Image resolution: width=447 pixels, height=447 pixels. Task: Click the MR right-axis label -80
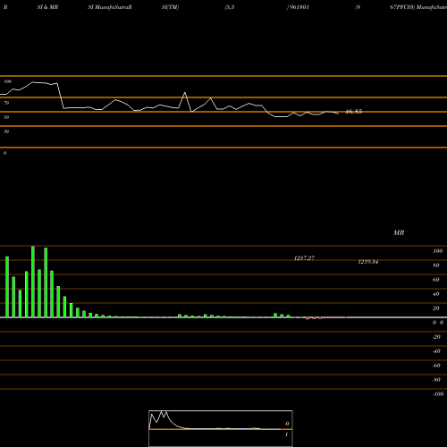436,380
